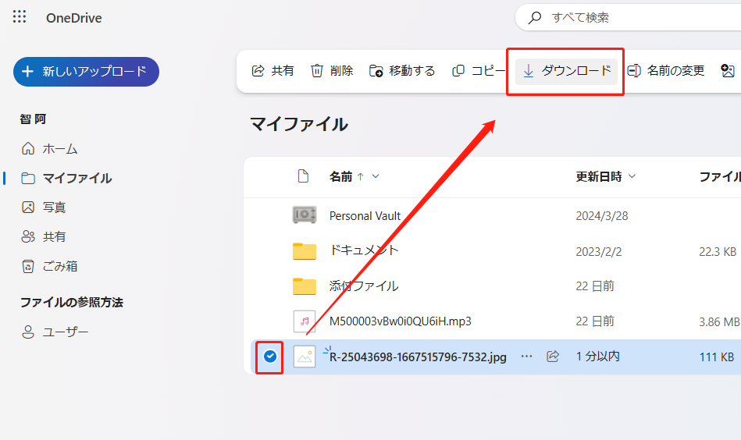
Task: Click the 移動する toolbar button
Action: click(x=401, y=71)
